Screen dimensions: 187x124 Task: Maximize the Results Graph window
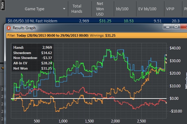(176, 27)
